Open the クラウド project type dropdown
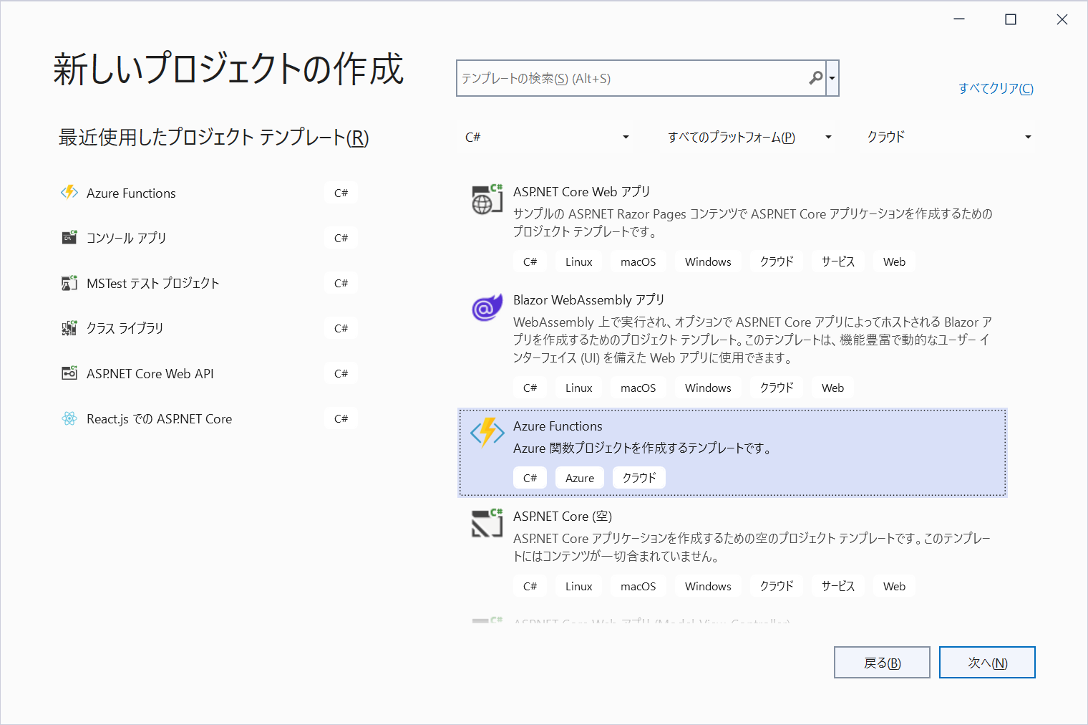The width and height of the screenshot is (1088, 725). pyautogui.click(x=948, y=137)
